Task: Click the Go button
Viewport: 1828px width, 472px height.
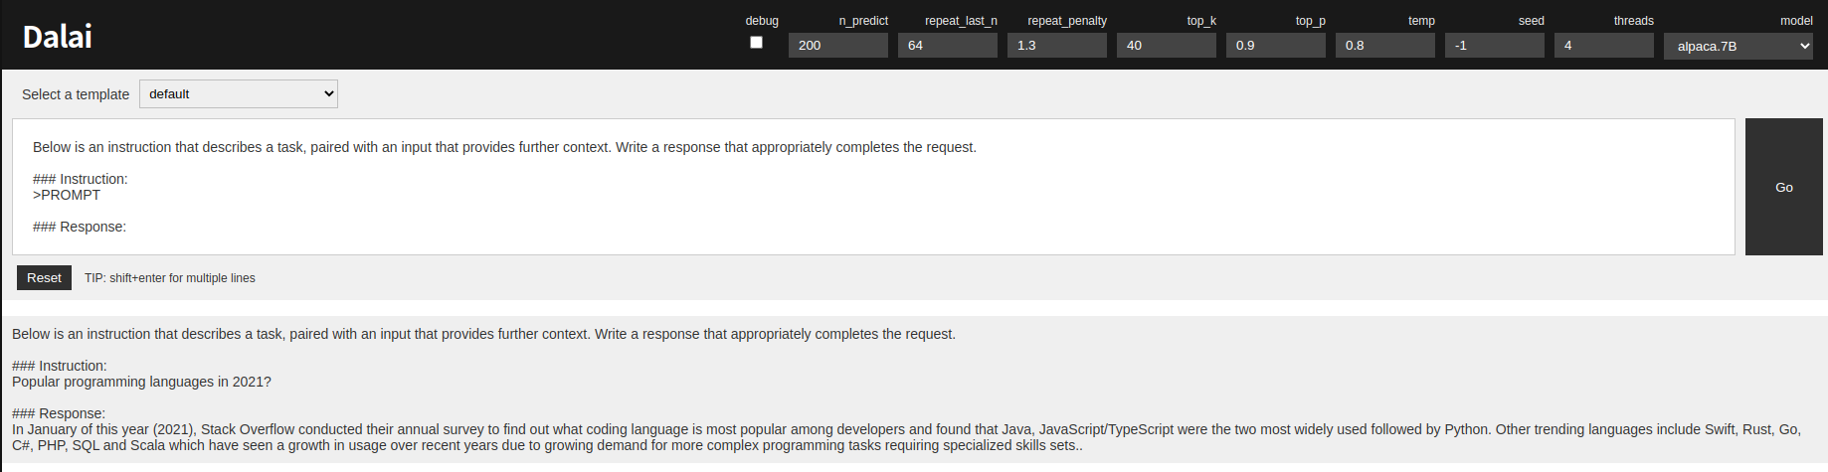Action: [x=1784, y=187]
